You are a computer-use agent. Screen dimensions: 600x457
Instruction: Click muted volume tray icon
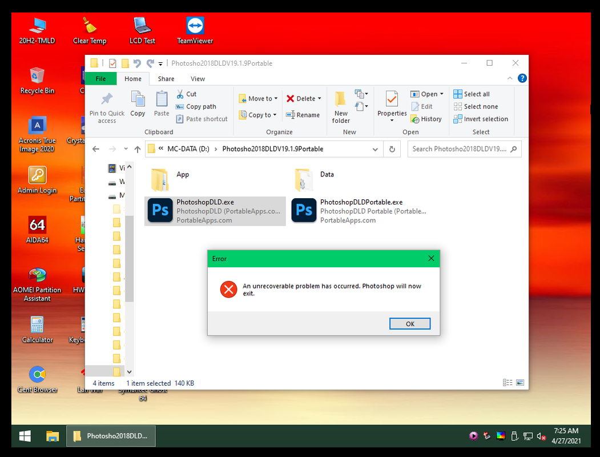tap(541, 436)
